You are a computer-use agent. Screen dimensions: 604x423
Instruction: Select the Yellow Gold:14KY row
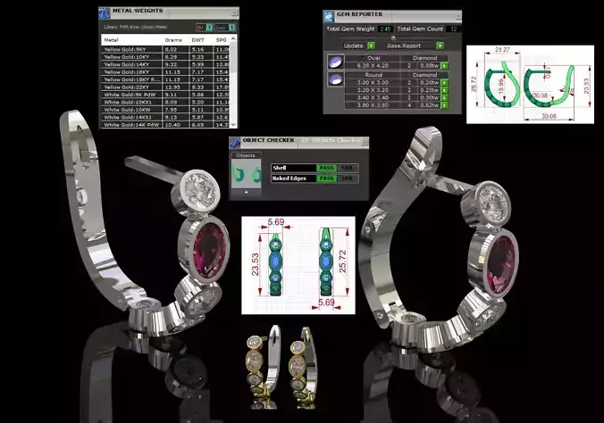click(x=165, y=64)
